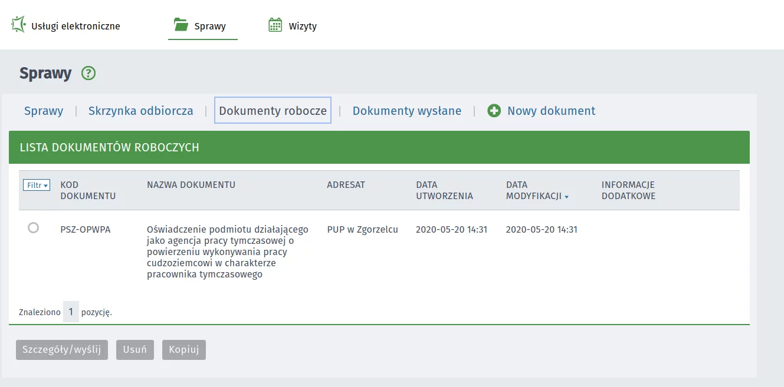Click the Kopiuj button
The image size is (784, 387).
(183, 349)
